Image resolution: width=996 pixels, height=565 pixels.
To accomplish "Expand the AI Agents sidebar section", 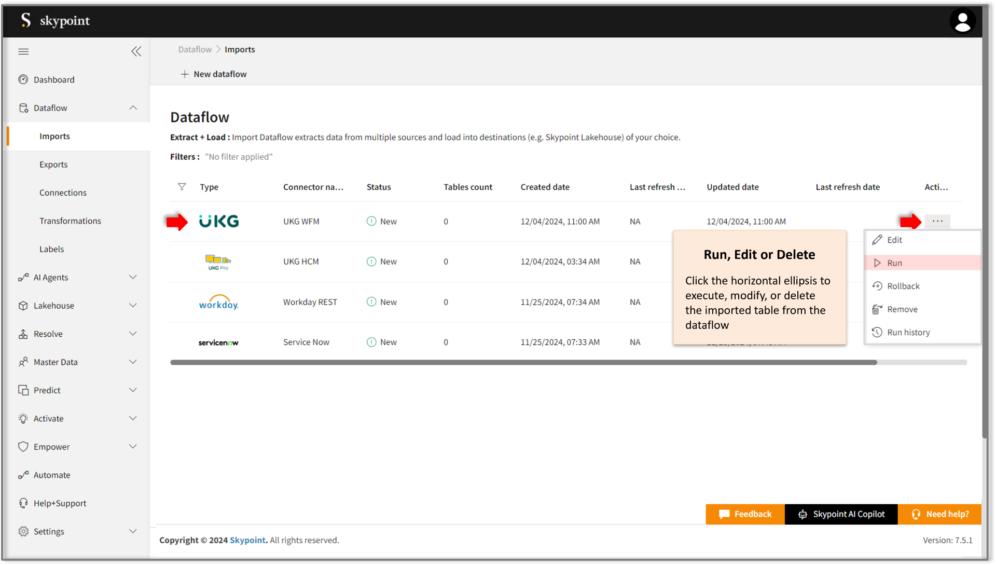I will pos(133,277).
